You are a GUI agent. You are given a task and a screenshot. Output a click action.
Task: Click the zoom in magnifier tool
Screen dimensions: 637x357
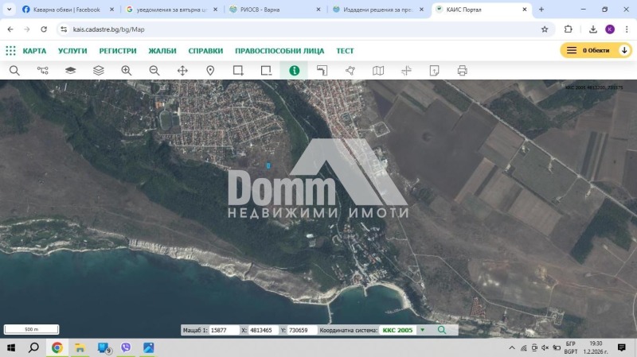(x=126, y=71)
